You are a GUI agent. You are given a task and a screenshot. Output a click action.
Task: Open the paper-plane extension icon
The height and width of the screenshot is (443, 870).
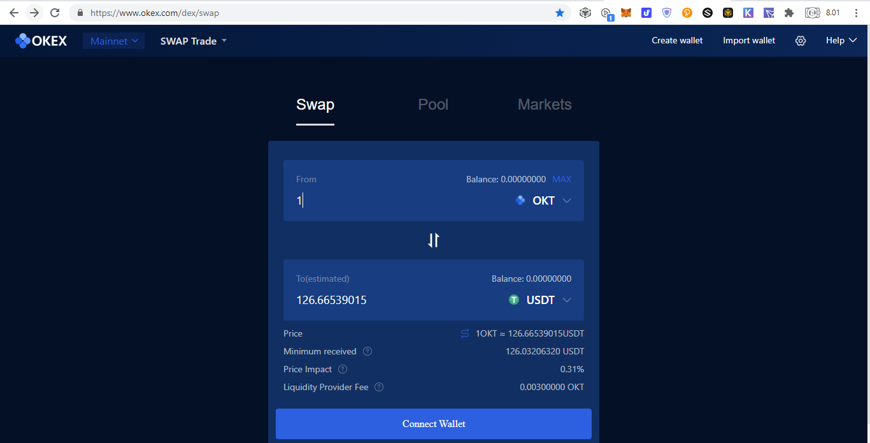769,13
